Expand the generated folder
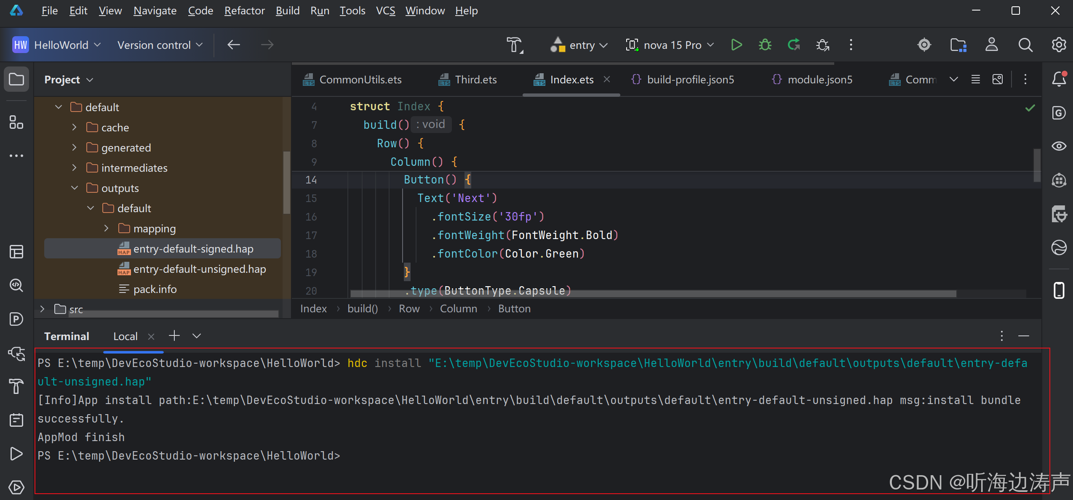Viewport: 1073px width, 500px height. click(x=75, y=147)
